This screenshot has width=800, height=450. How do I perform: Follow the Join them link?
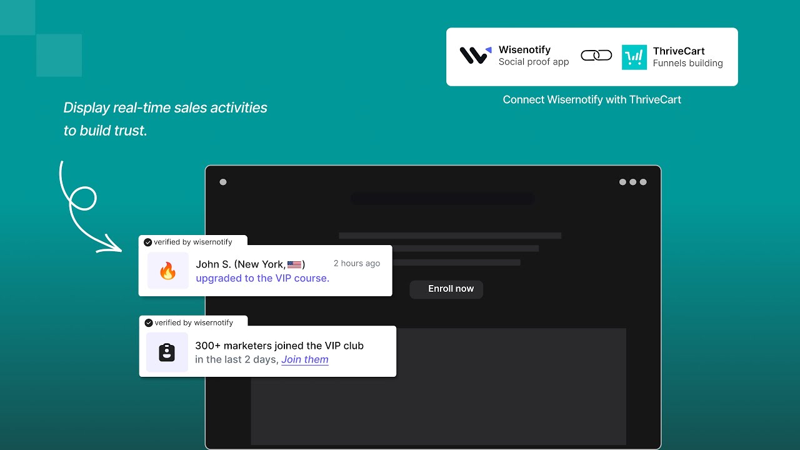pyautogui.click(x=305, y=359)
